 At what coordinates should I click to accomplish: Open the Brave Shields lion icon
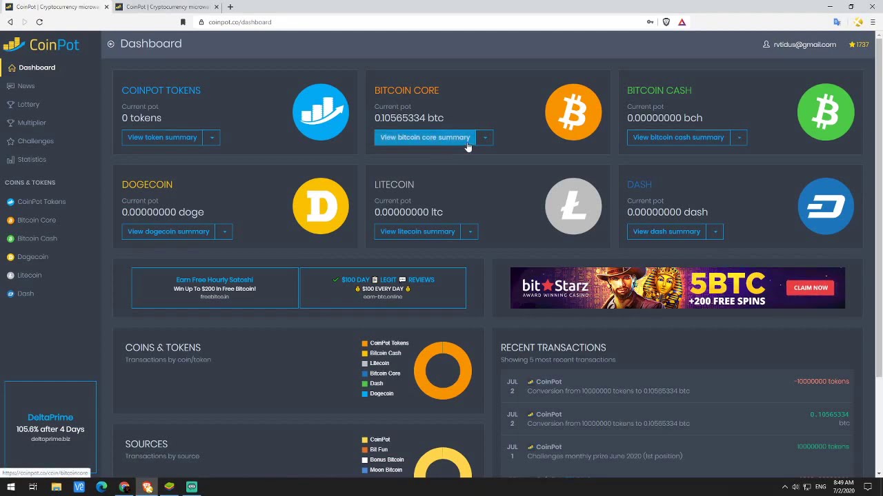point(666,22)
